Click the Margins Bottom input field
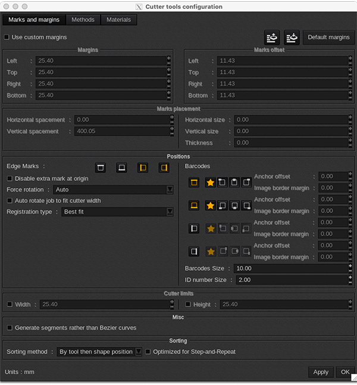Image resolution: width=357 pixels, height=385 pixels. point(101,95)
